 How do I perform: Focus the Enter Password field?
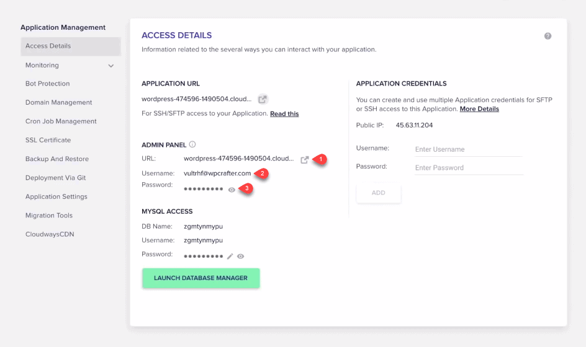point(469,168)
